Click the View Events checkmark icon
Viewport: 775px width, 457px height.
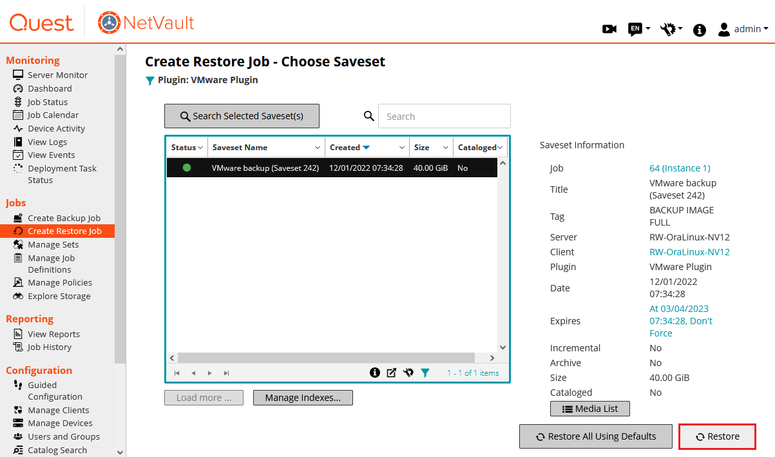coord(18,155)
